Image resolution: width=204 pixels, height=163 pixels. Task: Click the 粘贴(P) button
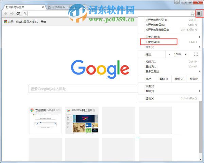194,79
